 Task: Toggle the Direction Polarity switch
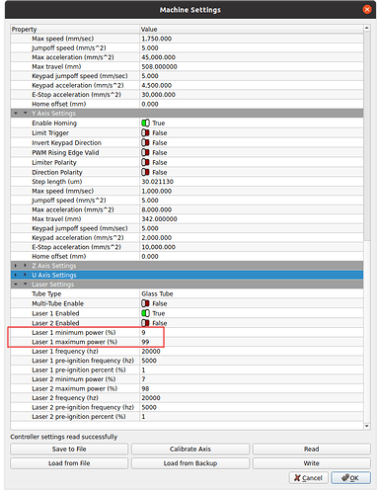point(145,172)
